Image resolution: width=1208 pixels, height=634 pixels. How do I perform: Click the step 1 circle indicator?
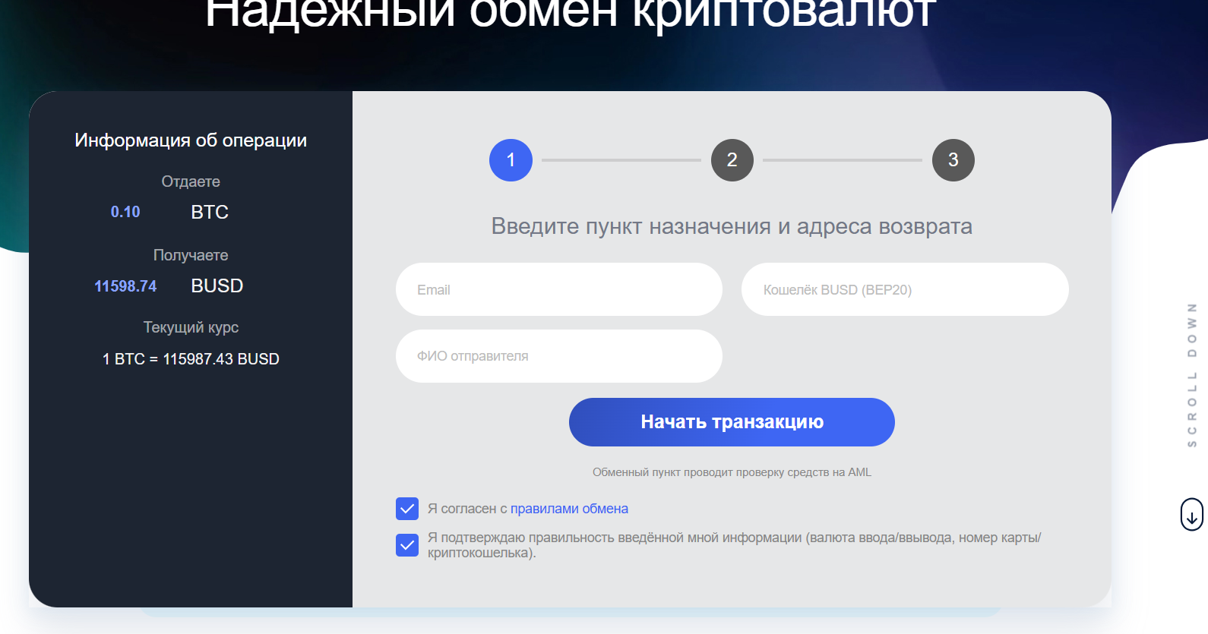point(511,160)
